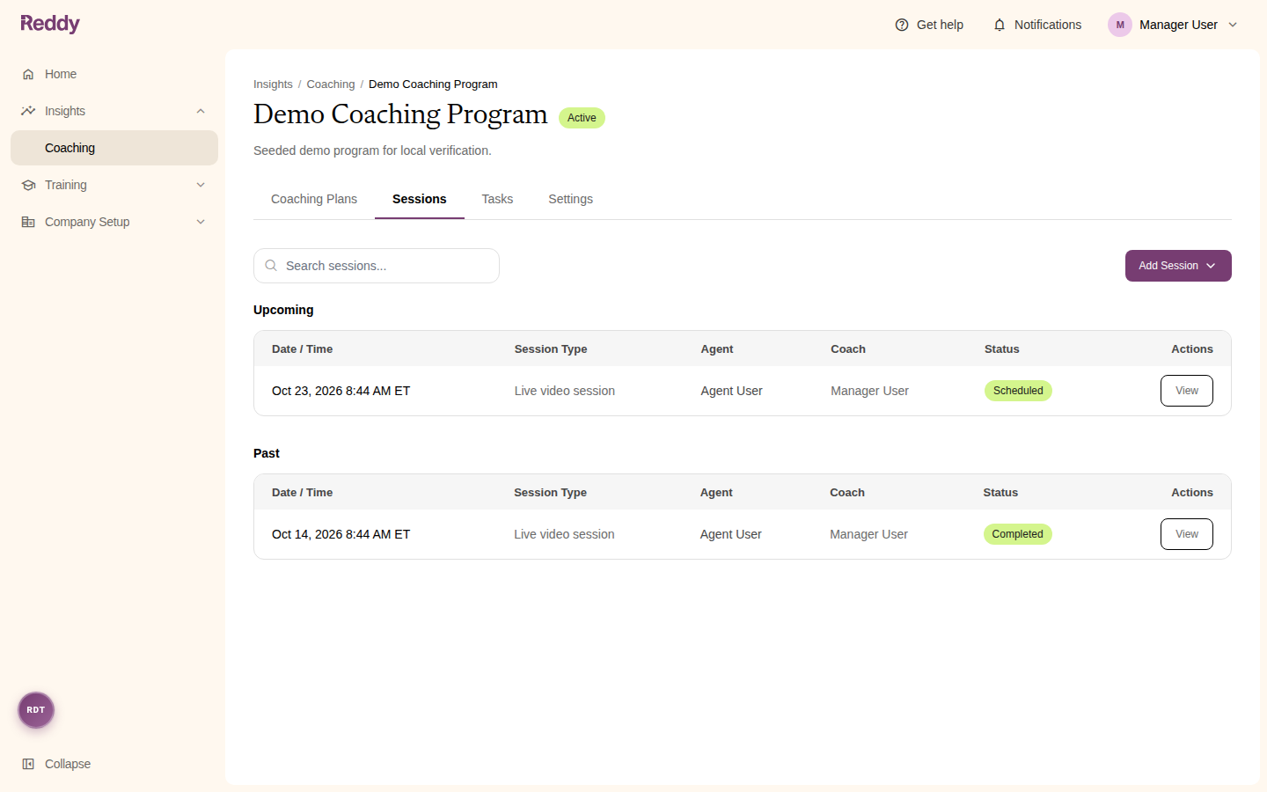Click the Get help question icon
Screen dimensions: 1267x792
click(x=902, y=25)
